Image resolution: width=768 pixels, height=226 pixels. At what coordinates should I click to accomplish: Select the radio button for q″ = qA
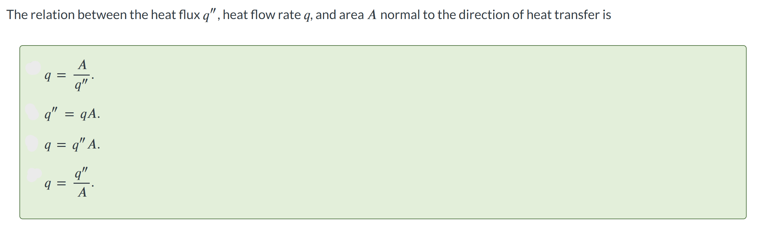click(32, 112)
